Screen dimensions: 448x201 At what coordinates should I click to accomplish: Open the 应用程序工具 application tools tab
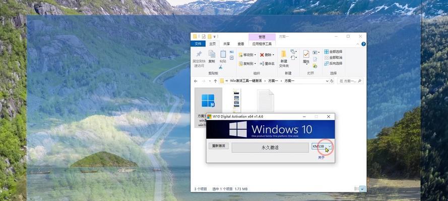(262, 44)
